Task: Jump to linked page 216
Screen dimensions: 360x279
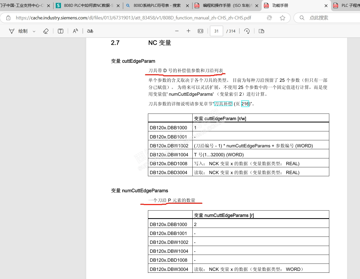Action: point(245,104)
